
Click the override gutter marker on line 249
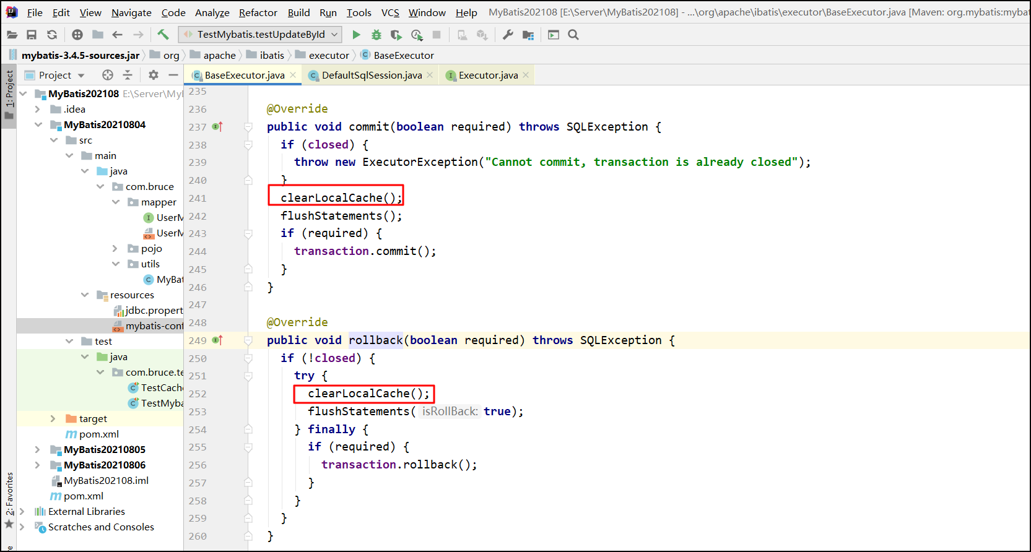click(217, 340)
